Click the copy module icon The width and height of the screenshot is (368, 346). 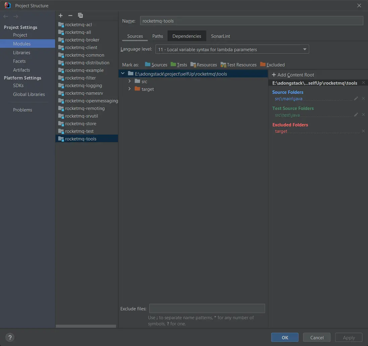[x=80, y=15]
